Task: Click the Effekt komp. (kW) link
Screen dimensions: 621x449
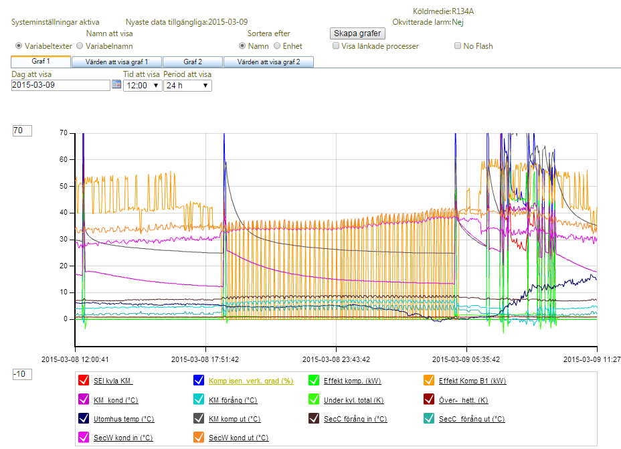Action: click(352, 381)
